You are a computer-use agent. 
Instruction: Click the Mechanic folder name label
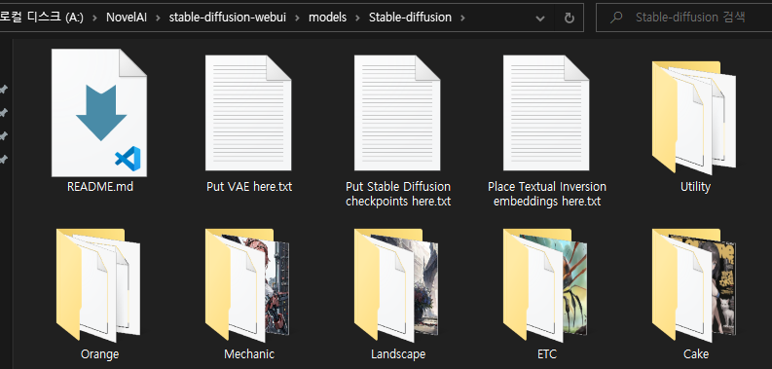249,354
